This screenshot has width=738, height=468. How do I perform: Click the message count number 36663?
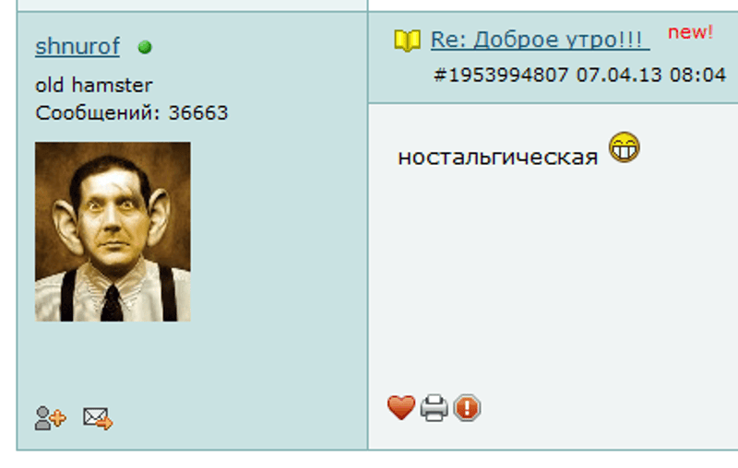(x=198, y=112)
